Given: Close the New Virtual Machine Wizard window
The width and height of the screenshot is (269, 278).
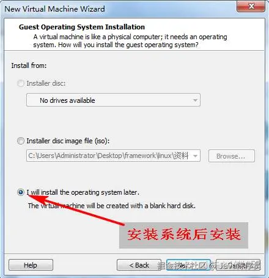Looking at the screenshot, I should tap(251, 6).
